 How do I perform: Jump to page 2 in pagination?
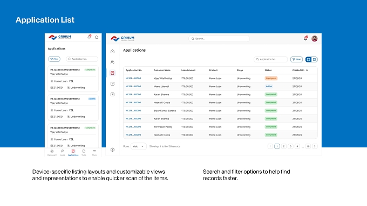[x=284, y=146]
